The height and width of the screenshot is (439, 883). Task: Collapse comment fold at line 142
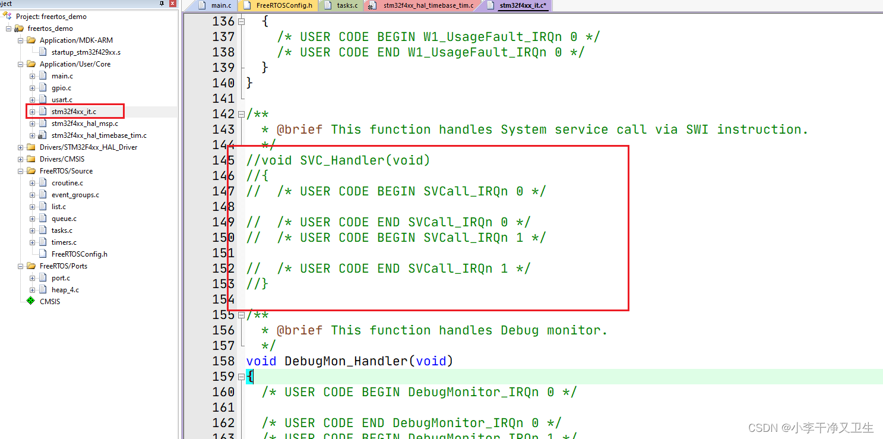[241, 114]
